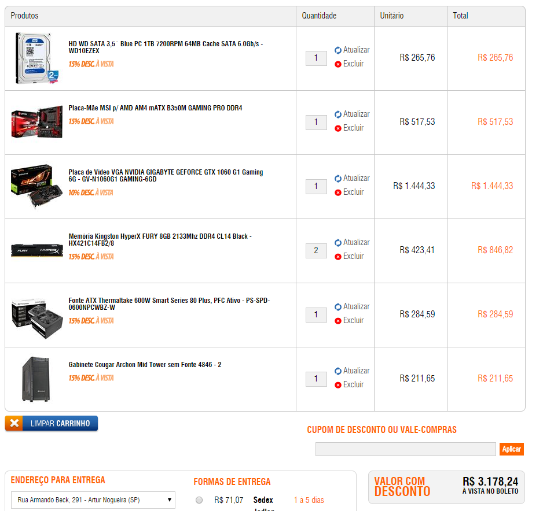Click the Atualizar refresh icon for WD hard drive
Image resolution: width=543 pixels, height=511 pixels.
338,50
